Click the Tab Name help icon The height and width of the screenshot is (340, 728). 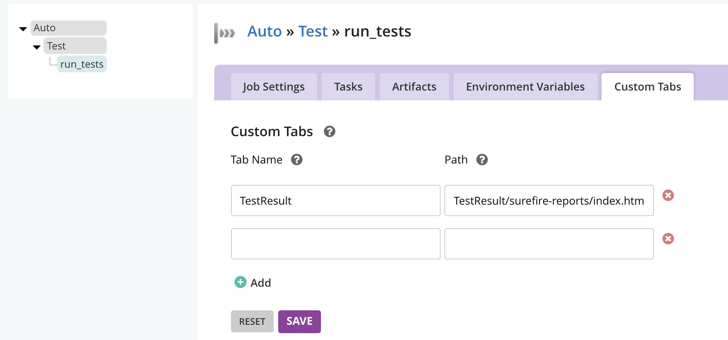click(297, 160)
